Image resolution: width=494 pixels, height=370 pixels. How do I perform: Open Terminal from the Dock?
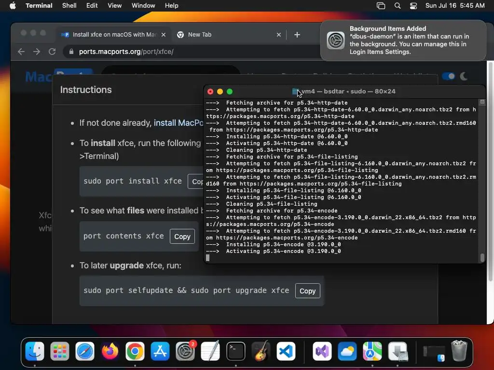pyautogui.click(x=235, y=351)
